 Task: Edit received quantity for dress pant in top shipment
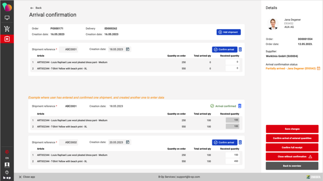pyautogui.click(x=233, y=62)
